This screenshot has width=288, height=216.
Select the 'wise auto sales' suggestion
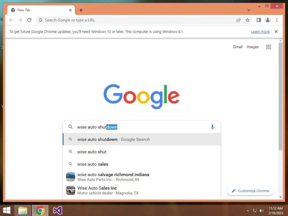(x=141, y=164)
